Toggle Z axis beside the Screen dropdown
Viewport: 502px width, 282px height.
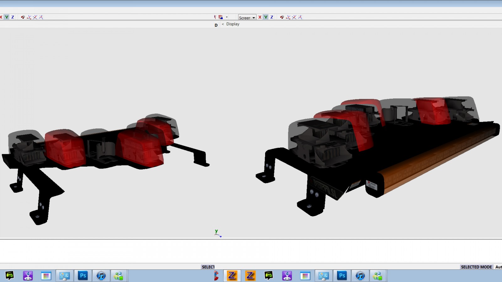(272, 17)
